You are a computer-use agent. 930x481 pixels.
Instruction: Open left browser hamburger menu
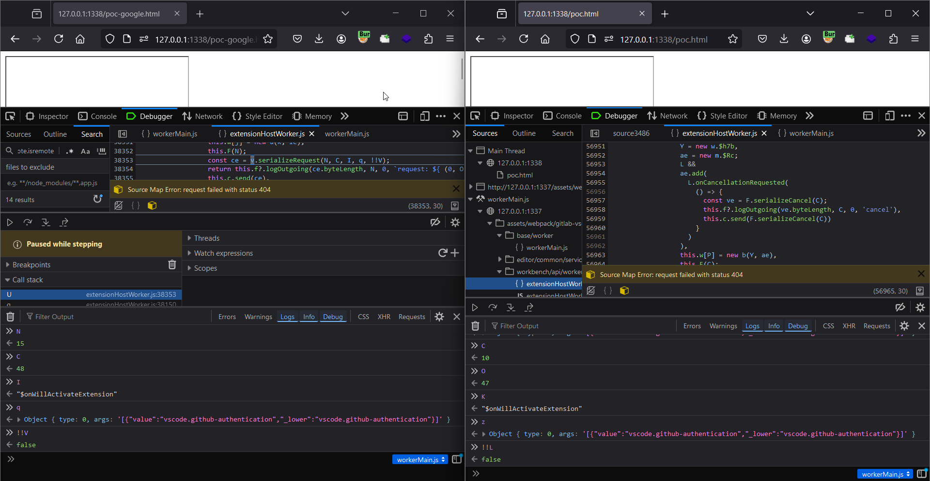coord(450,39)
